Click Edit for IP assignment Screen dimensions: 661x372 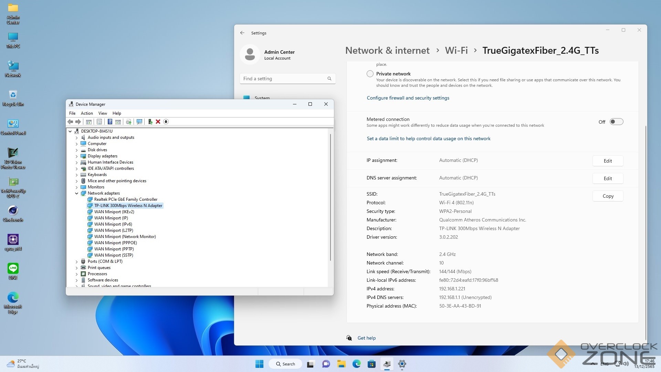coord(608,161)
